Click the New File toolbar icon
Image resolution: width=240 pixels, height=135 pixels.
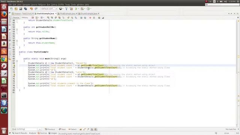pyautogui.click(x=12, y=9)
